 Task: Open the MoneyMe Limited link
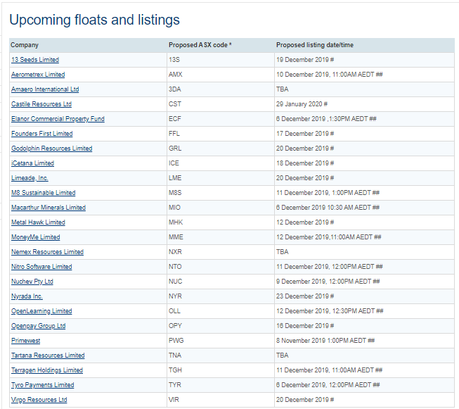click(x=36, y=237)
